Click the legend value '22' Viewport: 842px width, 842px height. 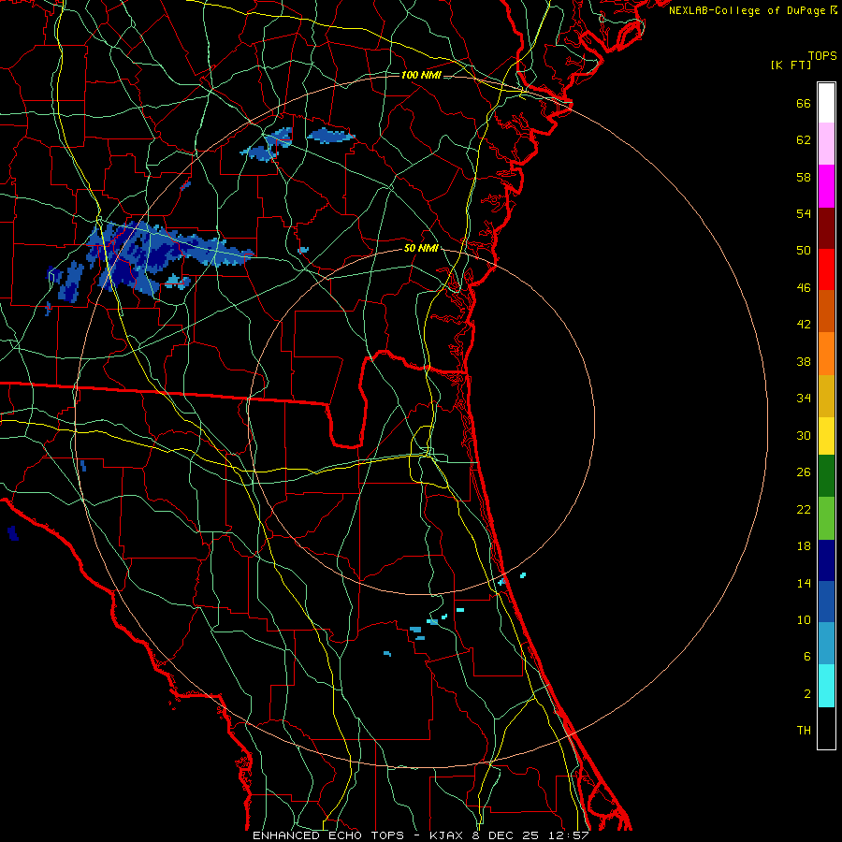(804, 510)
